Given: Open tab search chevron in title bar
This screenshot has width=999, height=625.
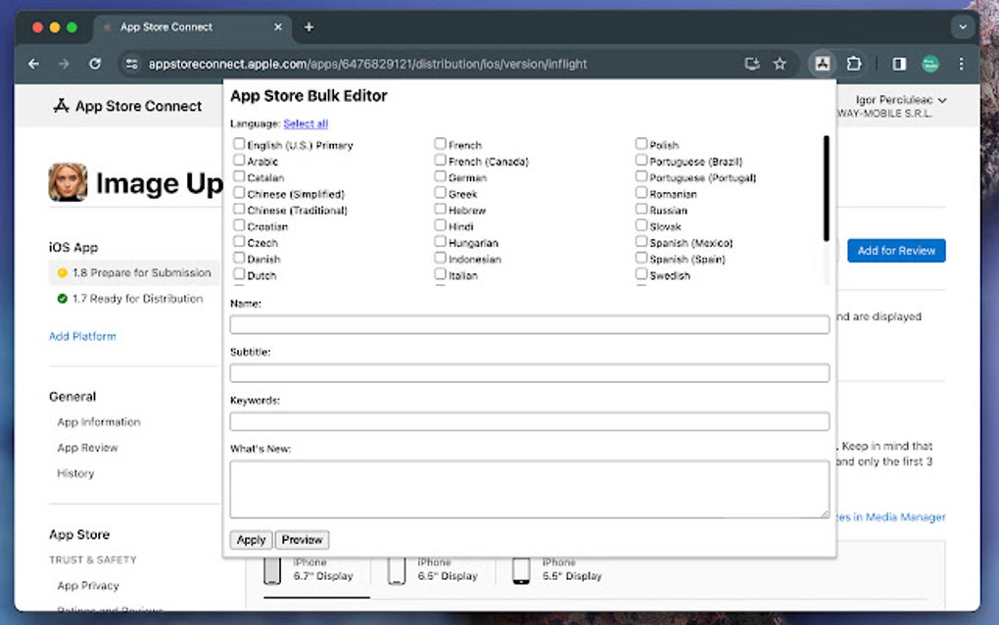Looking at the screenshot, I should point(963,26).
